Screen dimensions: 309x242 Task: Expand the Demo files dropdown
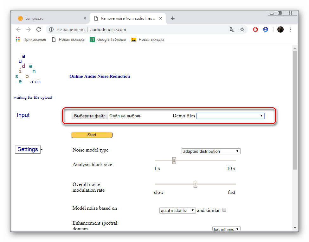[x=230, y=116]
